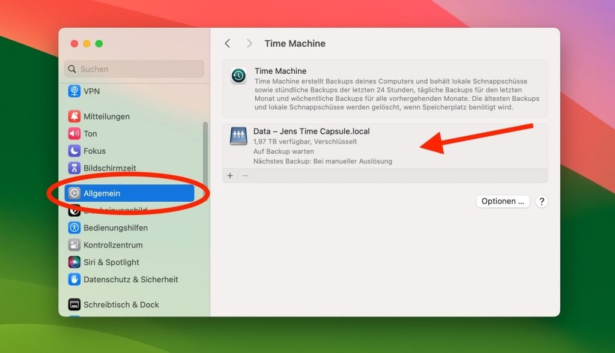Select Schreibtisch & Dock in sidebar
This screenshot has width=615, height=353.
point(130,304)
